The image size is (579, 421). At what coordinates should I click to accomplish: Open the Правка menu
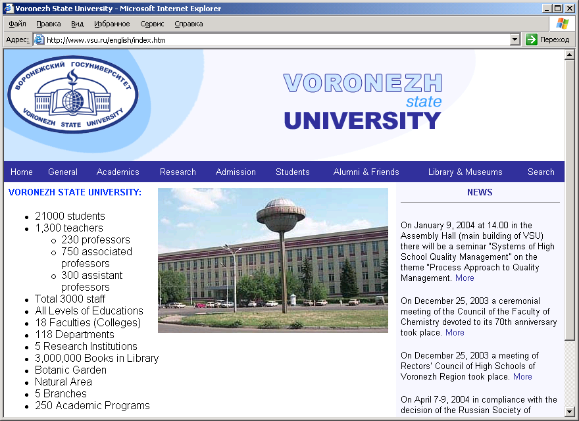pyautogui.click(x=49, y=24)
